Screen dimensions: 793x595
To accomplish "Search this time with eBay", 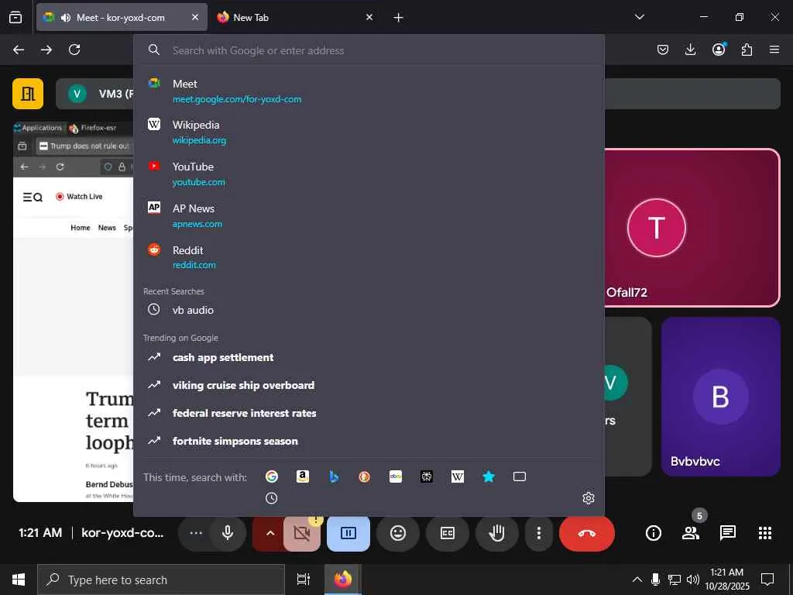I will point(396,476).
